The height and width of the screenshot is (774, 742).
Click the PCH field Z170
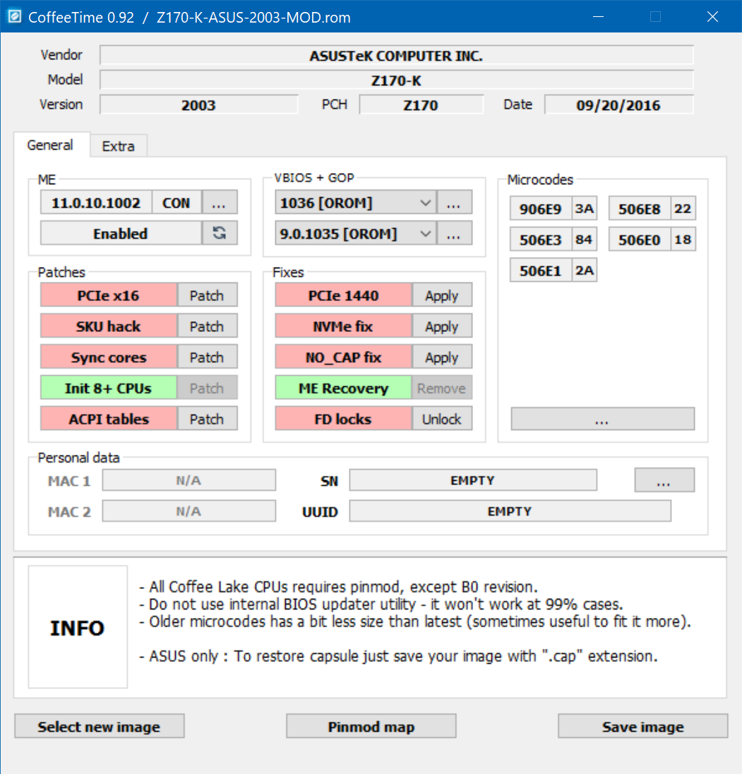point(421,105)
